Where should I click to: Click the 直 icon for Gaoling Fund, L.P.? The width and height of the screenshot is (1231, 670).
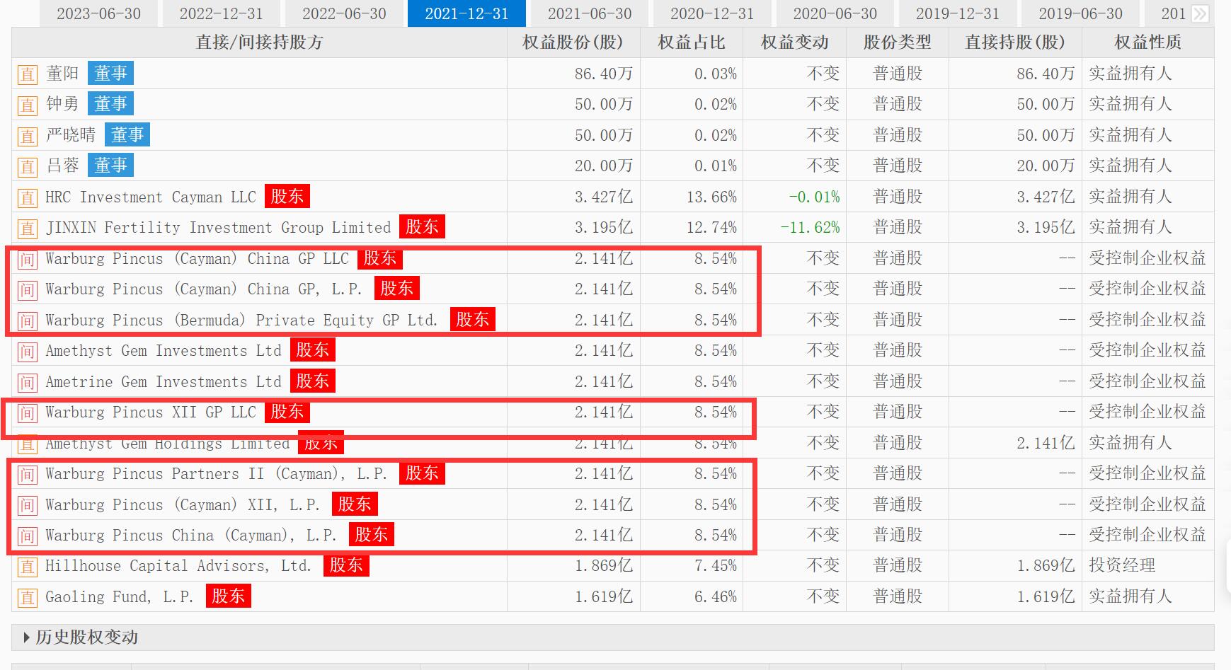point(27,597)
